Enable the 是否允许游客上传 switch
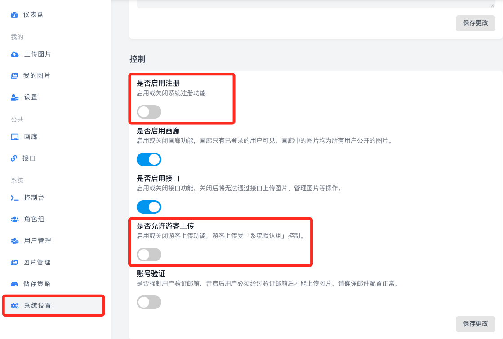503x339 pixels. tap(149, 254)
